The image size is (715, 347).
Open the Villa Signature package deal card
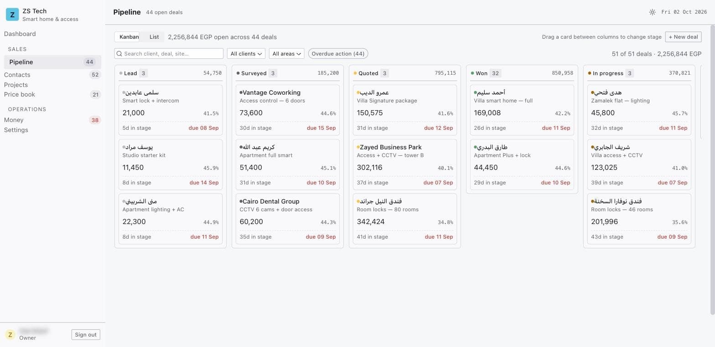pos(405,110)
